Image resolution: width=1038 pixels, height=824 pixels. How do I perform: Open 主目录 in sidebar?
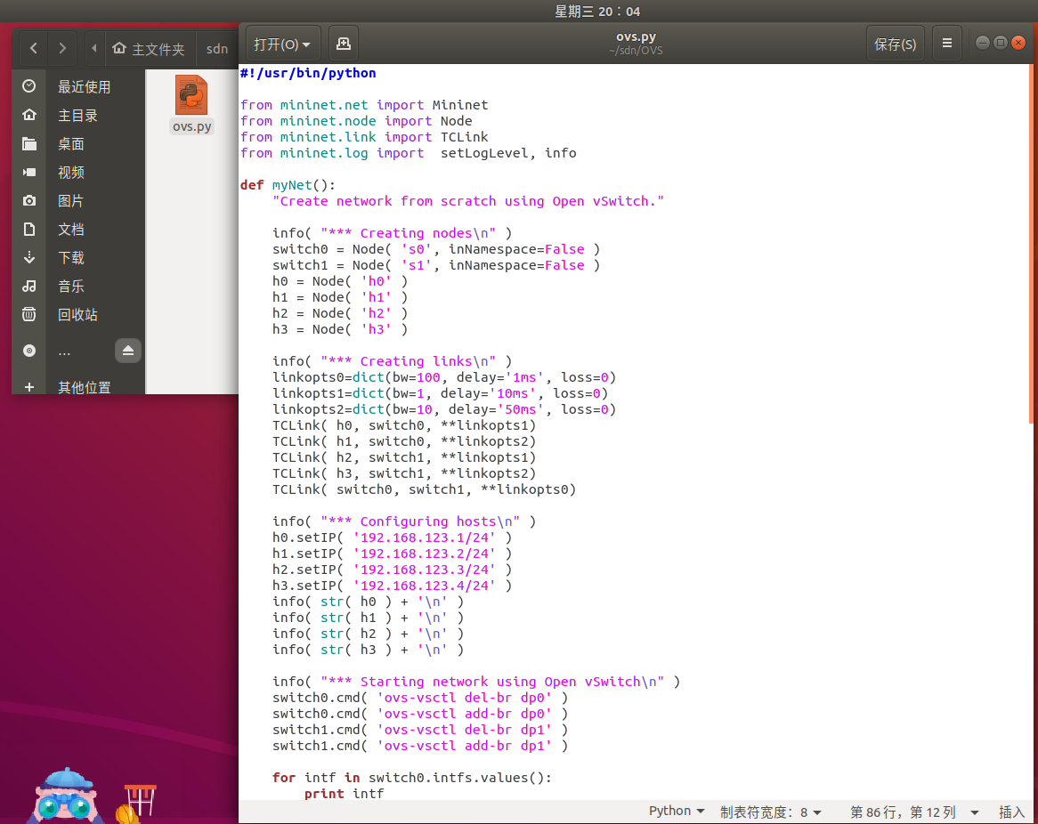(x=77, y=115)
